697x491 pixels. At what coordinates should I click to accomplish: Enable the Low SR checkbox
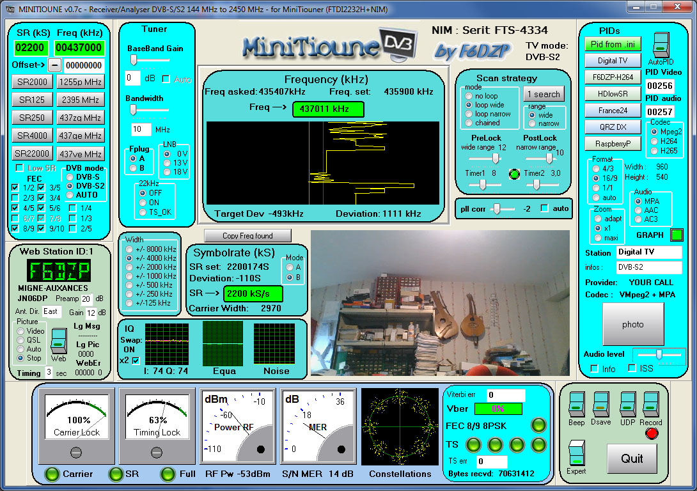click(x=19, y=168)
